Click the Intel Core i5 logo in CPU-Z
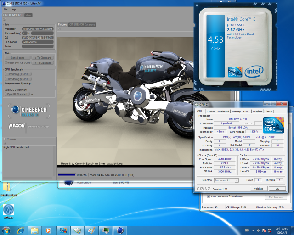The height and width of the screenshot is (235, 294). click(273, 125)
